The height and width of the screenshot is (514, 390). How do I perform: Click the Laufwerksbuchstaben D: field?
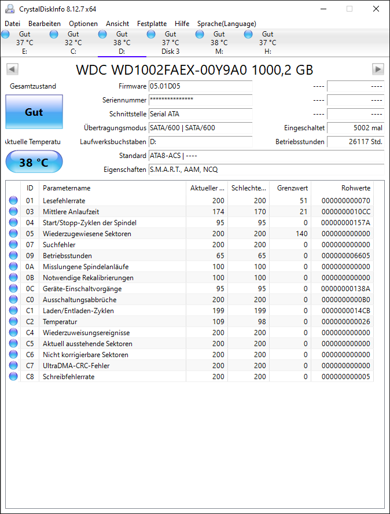pyautogui.click(x=200, y=142)
